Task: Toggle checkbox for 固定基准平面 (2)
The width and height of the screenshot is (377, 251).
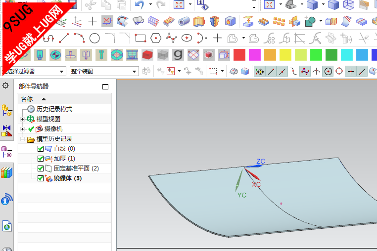Action: coord(41,168)
